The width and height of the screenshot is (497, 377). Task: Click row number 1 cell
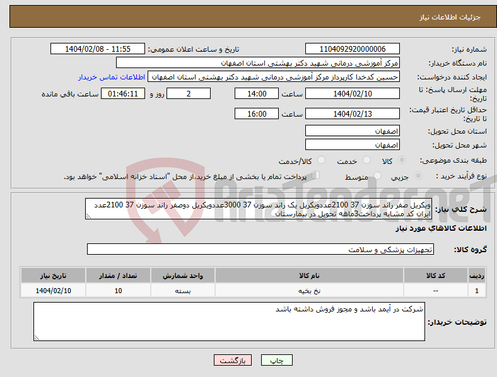point(477,291)
